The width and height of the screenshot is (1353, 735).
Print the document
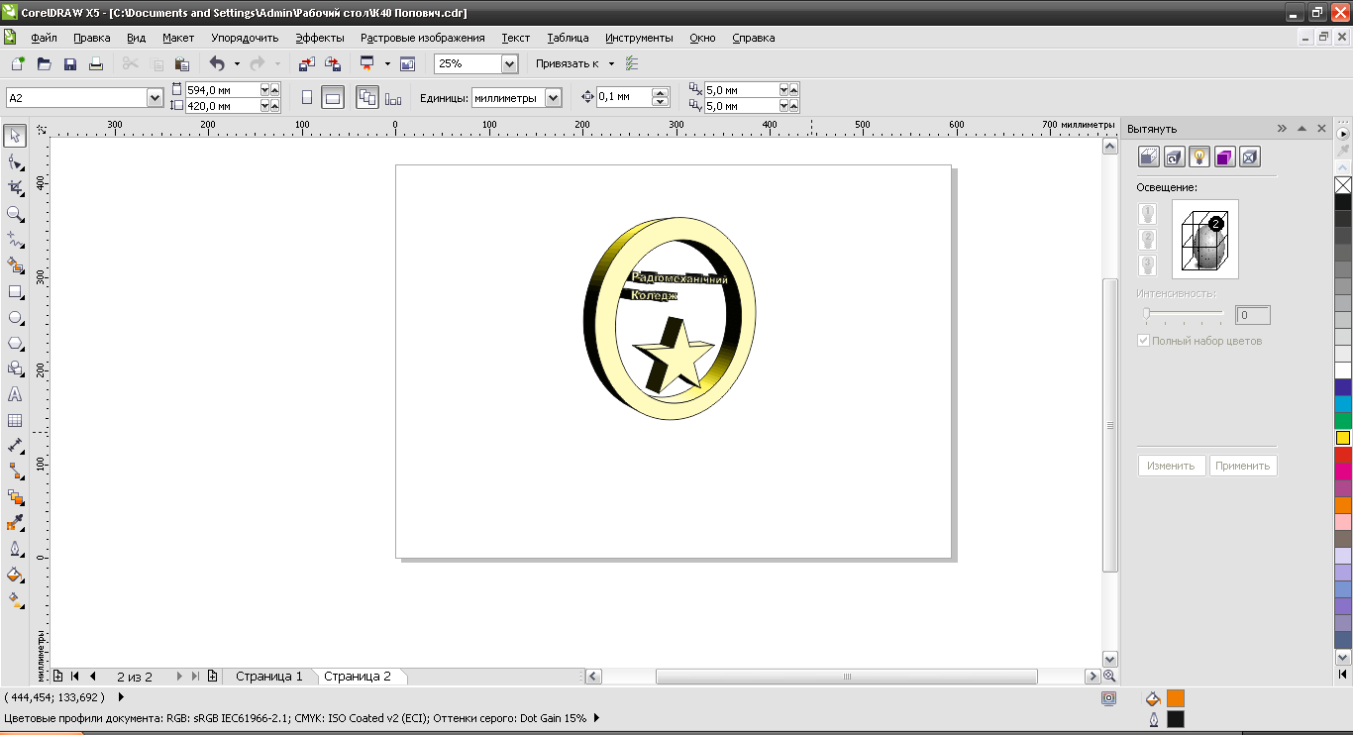[96, 63]
